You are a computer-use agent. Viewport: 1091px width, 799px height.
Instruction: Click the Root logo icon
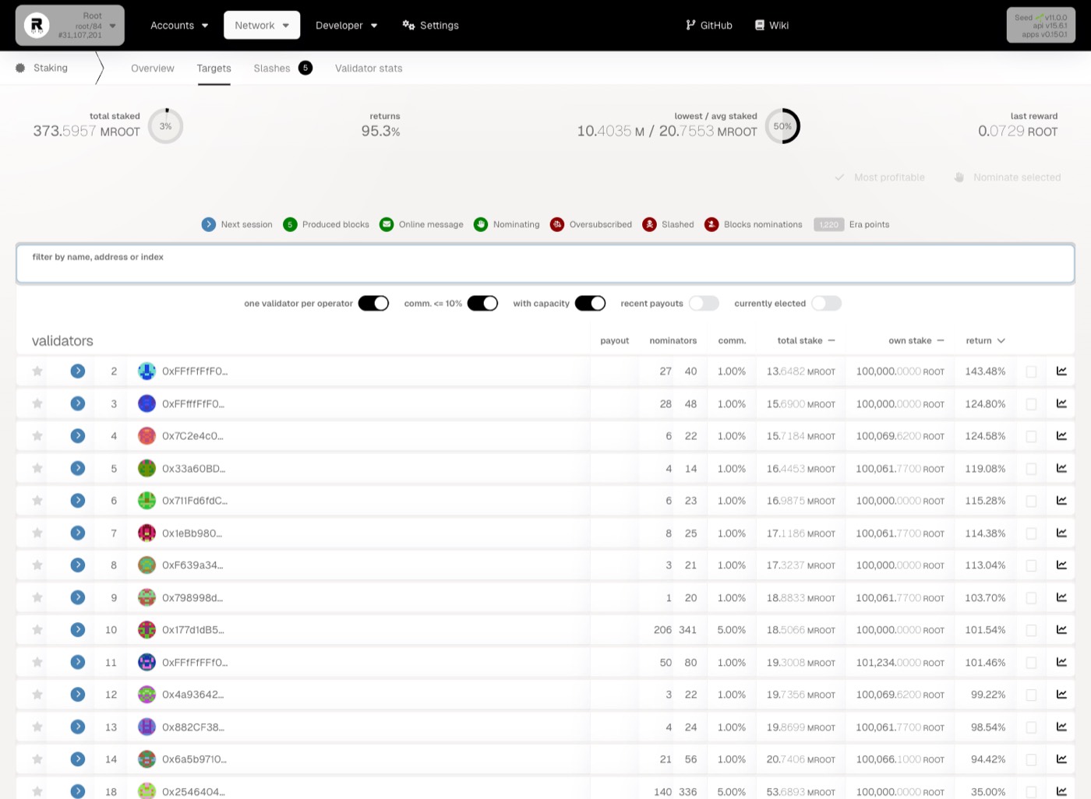pos(36,26)
